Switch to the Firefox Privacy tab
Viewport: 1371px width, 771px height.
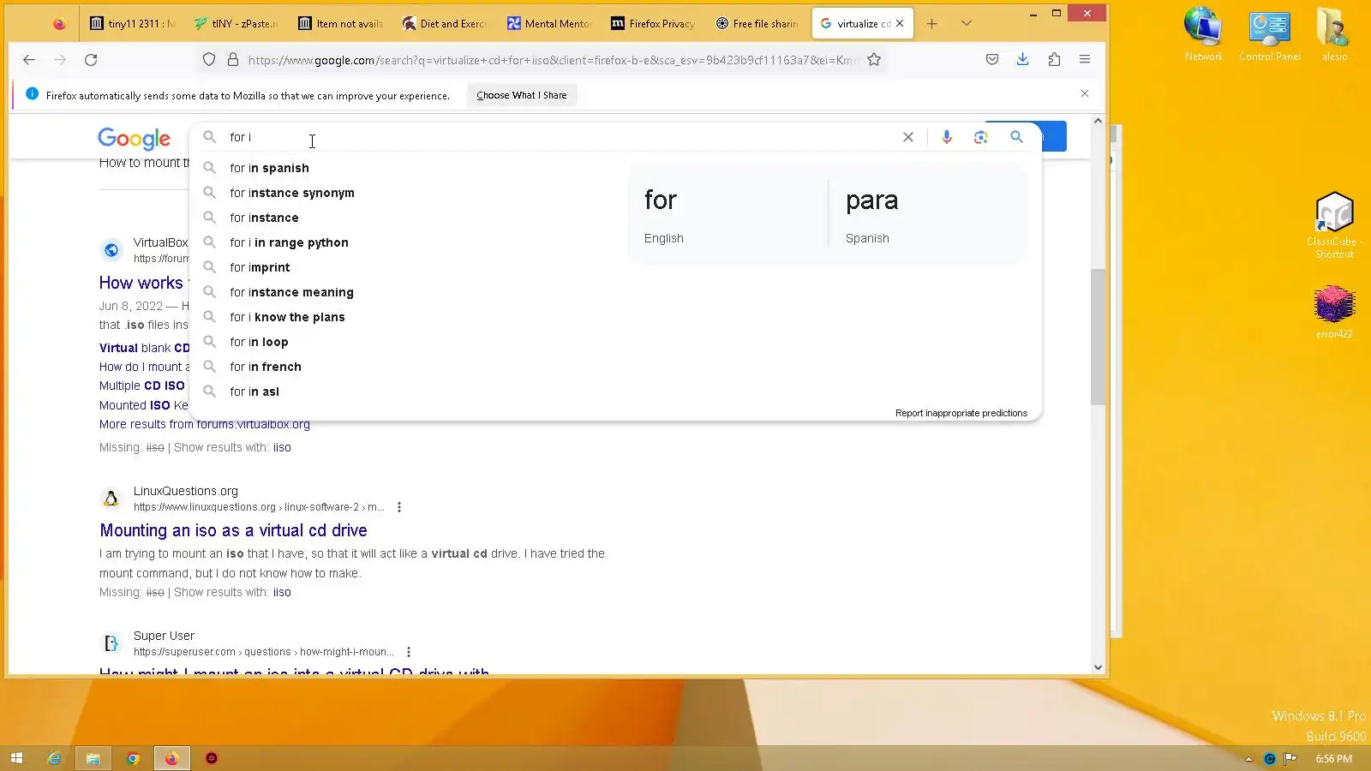click(x=653, y=24)
